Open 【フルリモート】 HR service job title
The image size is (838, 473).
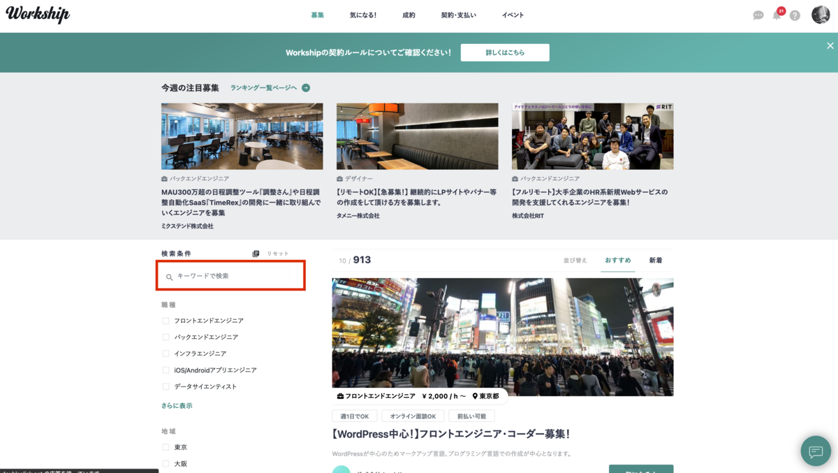click(590, 197)
